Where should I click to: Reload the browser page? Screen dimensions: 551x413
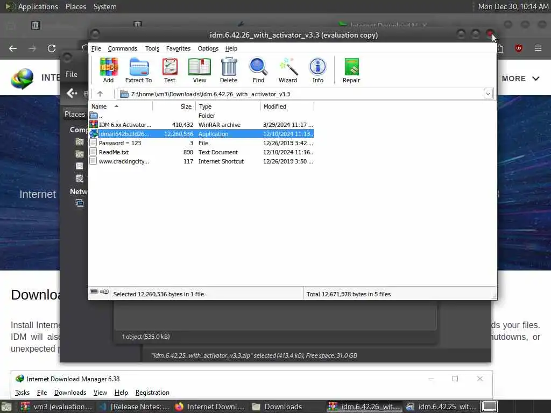(x=52, y=48)
